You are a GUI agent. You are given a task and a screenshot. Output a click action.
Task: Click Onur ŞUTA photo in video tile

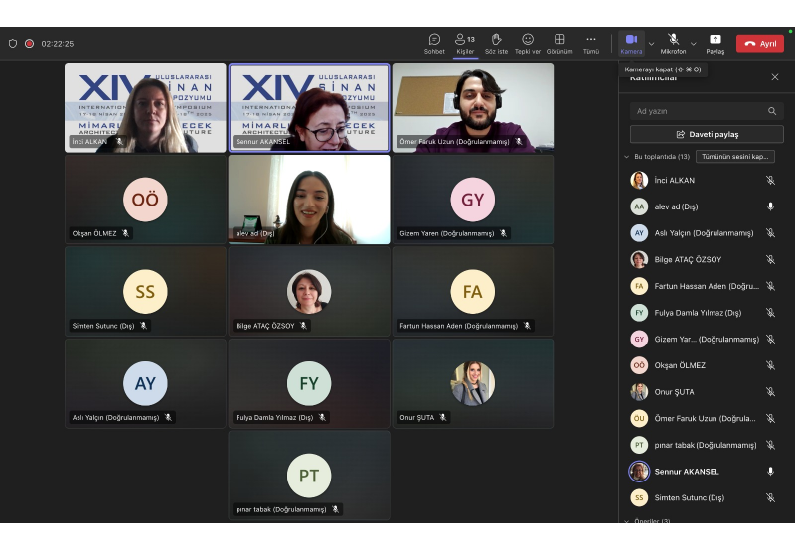point(473,383)
